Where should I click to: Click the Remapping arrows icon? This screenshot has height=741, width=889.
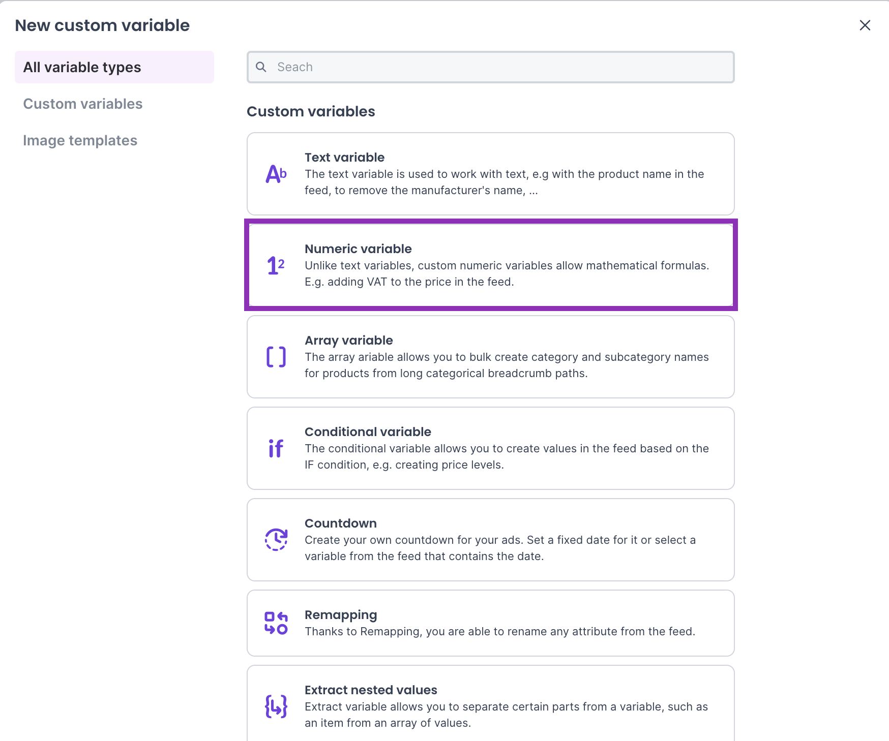(276, 623)
